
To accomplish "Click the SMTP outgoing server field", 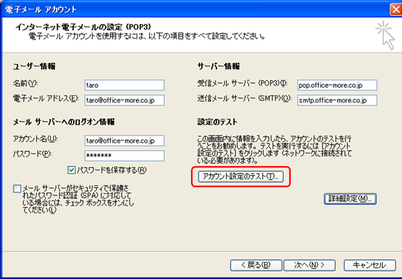I will [337, 100].
